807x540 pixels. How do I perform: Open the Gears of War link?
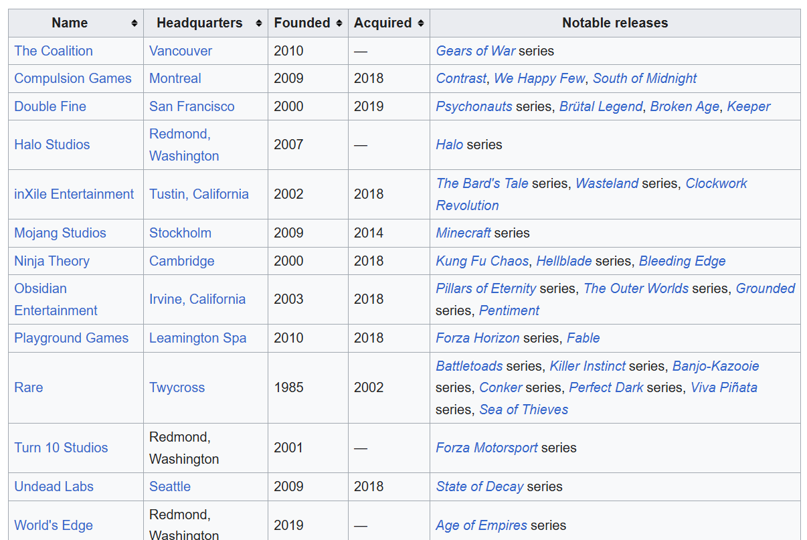click(476, 51)
